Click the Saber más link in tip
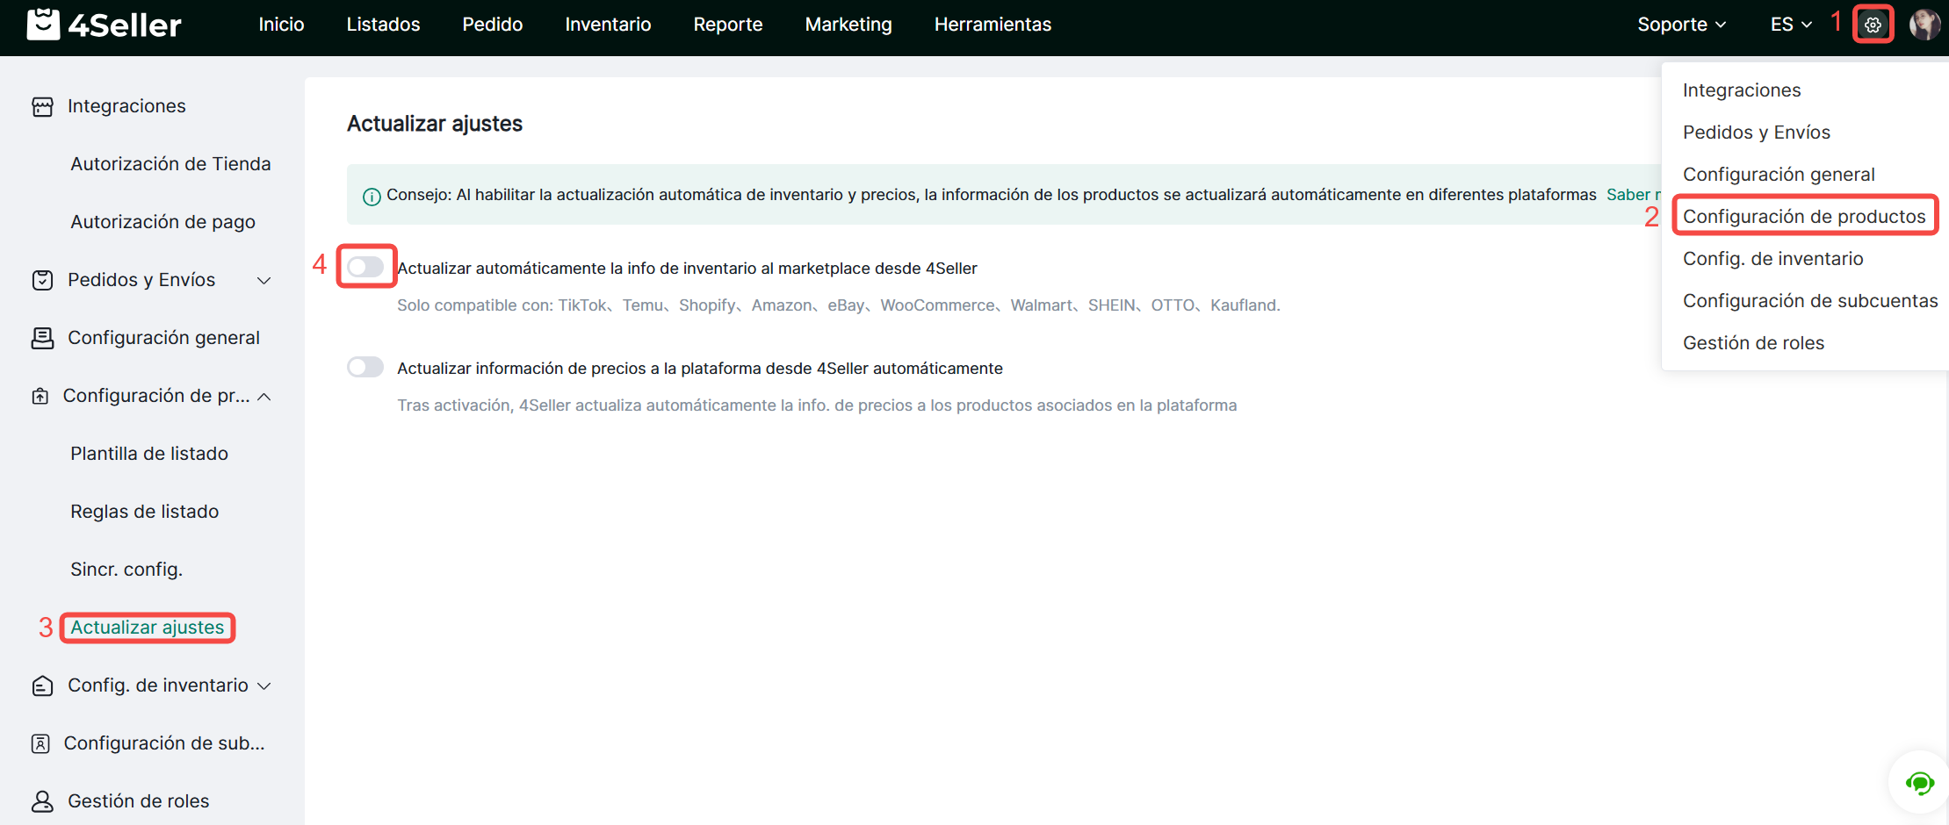Screen dimensions: 1949x825 pyautogui.click(x=1632, y=195)
